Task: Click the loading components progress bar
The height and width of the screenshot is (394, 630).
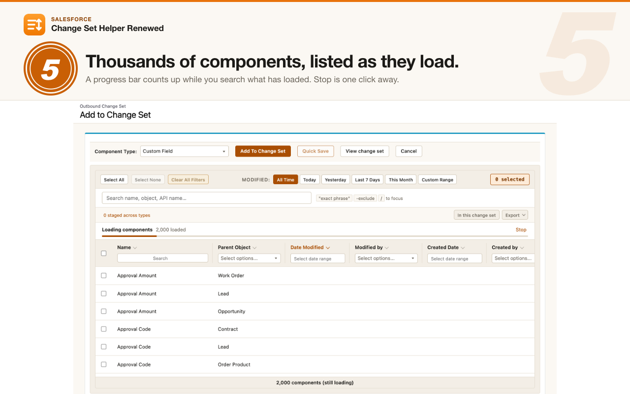Action: (315, 236)
